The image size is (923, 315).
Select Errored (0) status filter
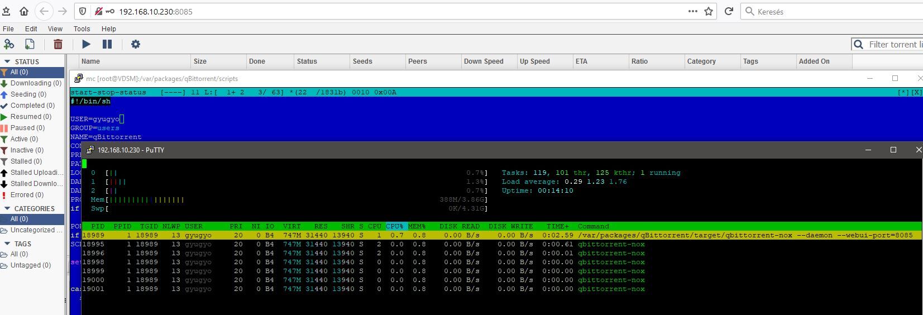pos(32,195)
